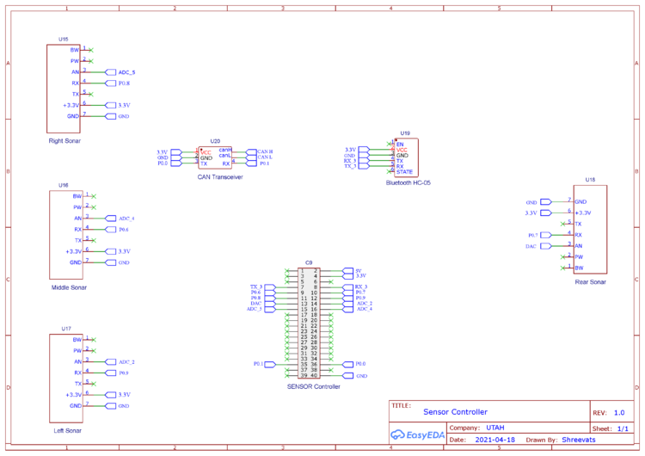Select the REV value 1.0
The height and width of the screenshot is (456, 645).
pyautogui.click(x=619, y=413)
